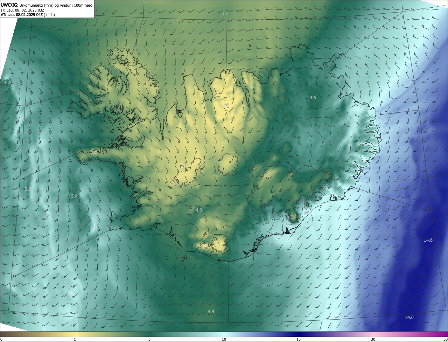Click the color scale tick label "30"
The image size is (448, 342).
click(373, 339)
